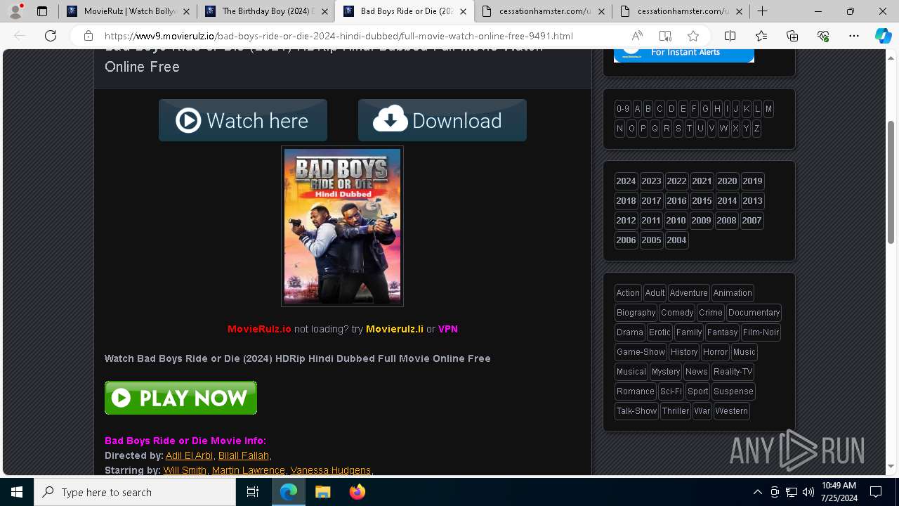This screenshot has width=899, height=506.
Task: Open Will Smith actor link
Action: point(185,470)
